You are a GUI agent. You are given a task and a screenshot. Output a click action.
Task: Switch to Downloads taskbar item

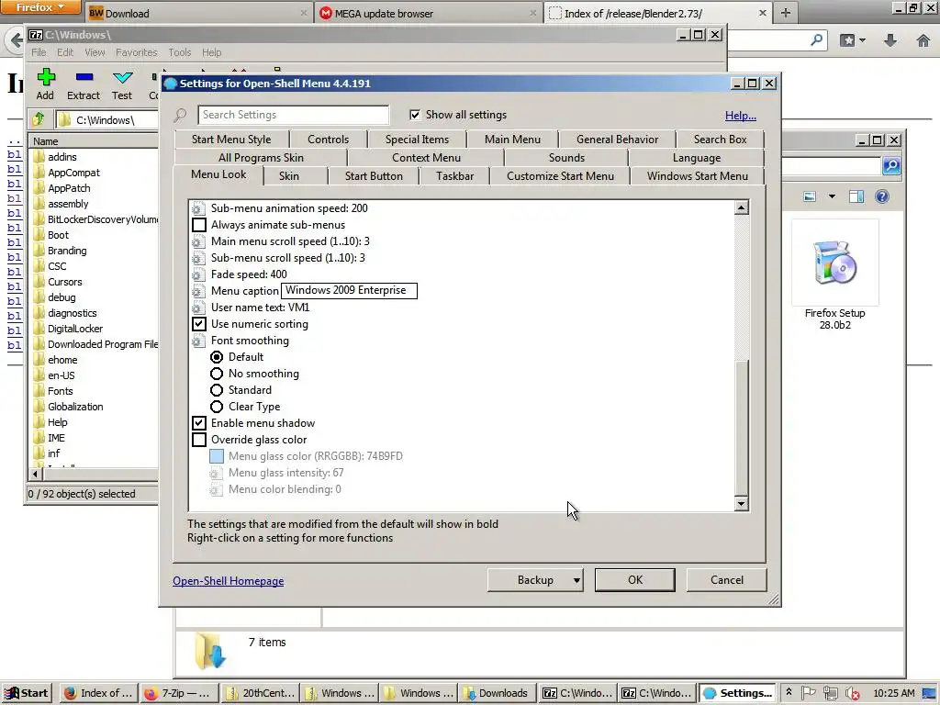click(497, 693)
